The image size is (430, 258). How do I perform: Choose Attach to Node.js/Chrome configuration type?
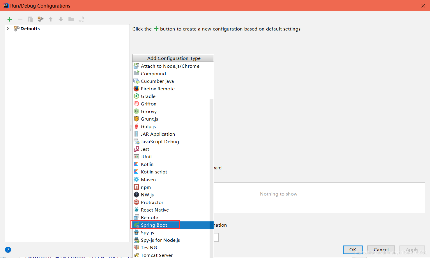click(173, 66)
